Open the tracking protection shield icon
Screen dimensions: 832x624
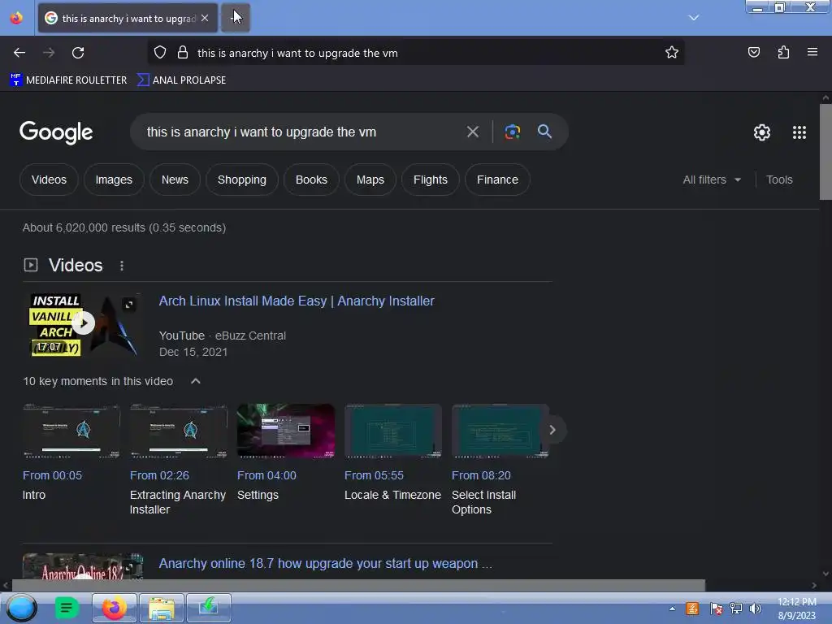160,53
